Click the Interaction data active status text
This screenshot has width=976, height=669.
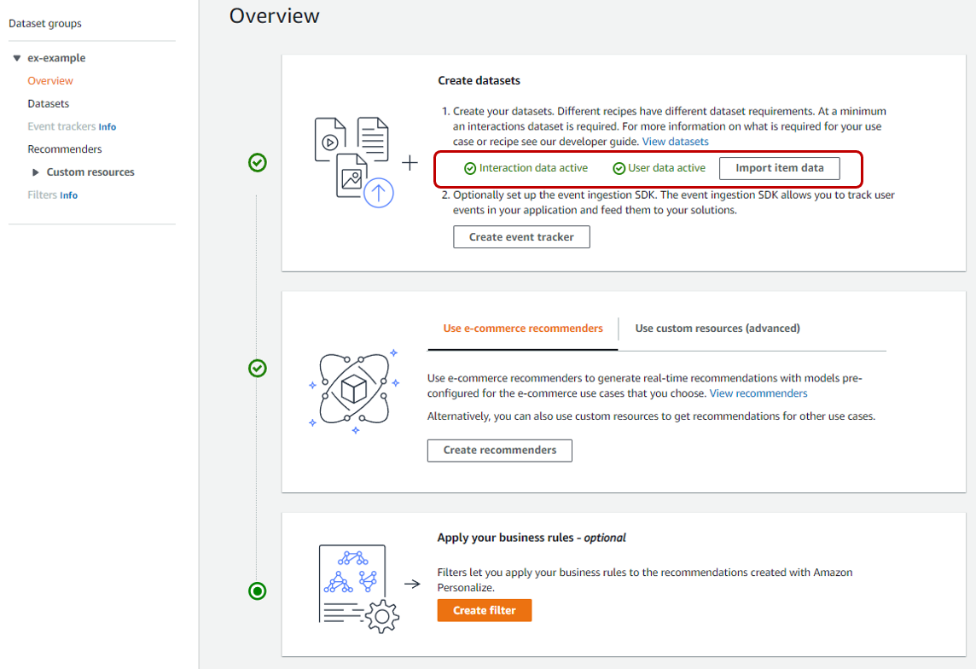click(x=533, y=168)
